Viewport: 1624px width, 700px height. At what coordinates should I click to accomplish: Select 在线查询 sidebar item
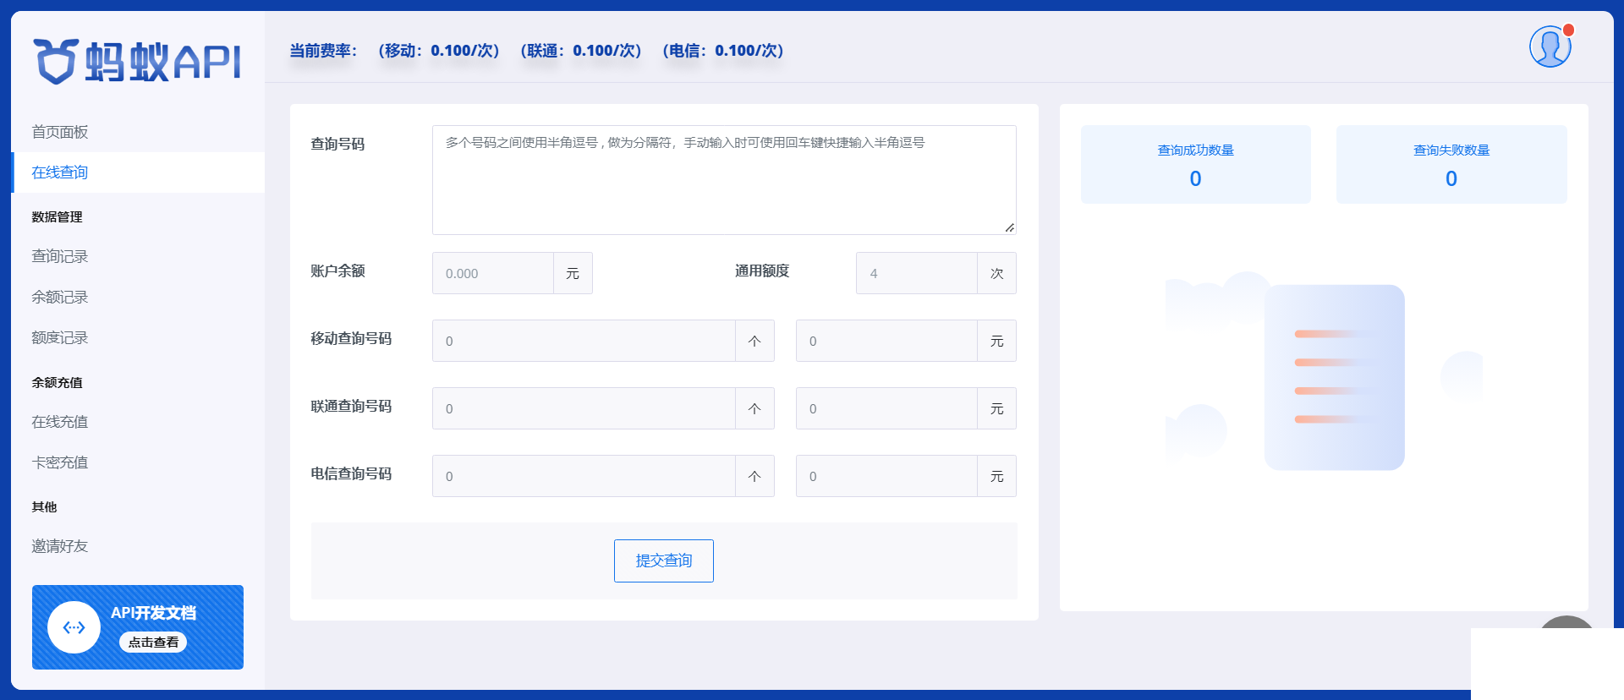60,172
